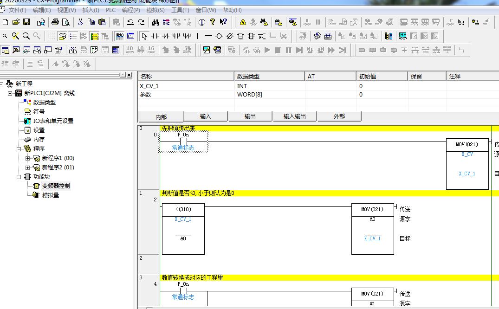This screenshot has width=499, height=309.
Task: Select the new coil tool
Action: click(x=219, y=36)
